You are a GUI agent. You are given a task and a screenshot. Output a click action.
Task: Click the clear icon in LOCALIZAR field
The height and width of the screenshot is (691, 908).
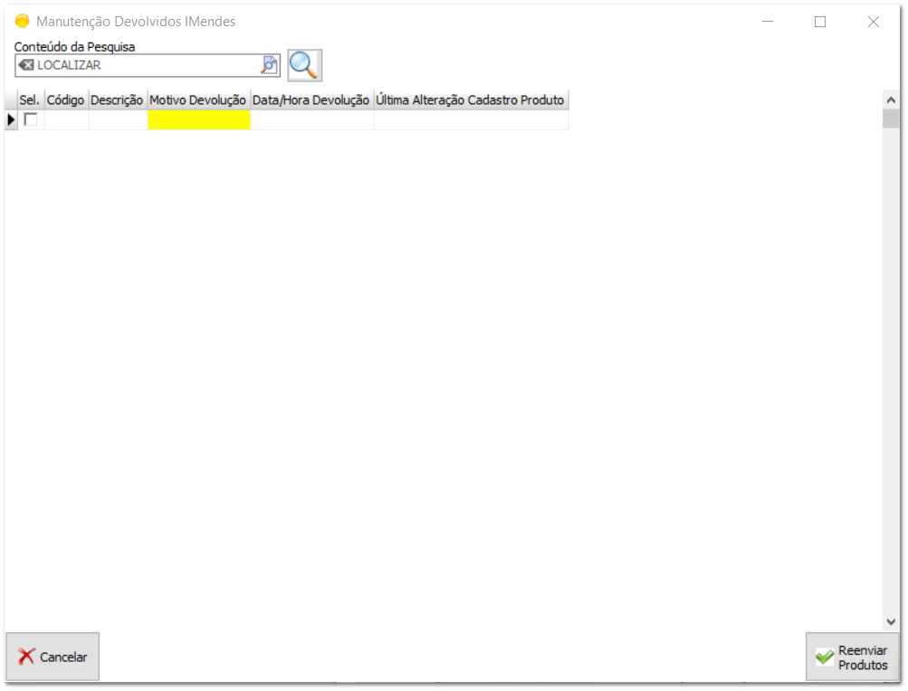[x=26, y=65]
